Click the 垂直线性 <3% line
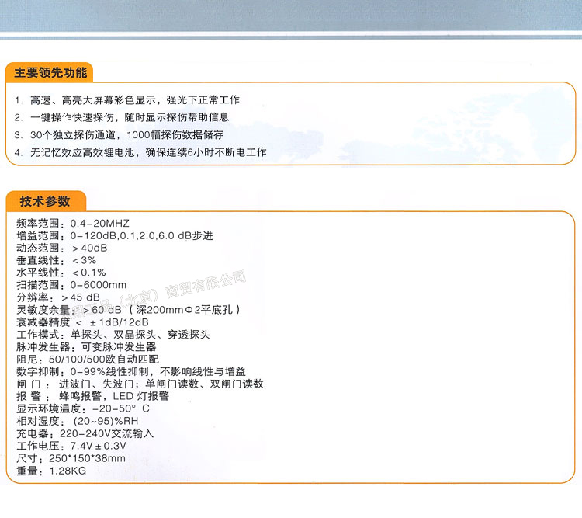This screenshot has height=518, width=582. 57,260
